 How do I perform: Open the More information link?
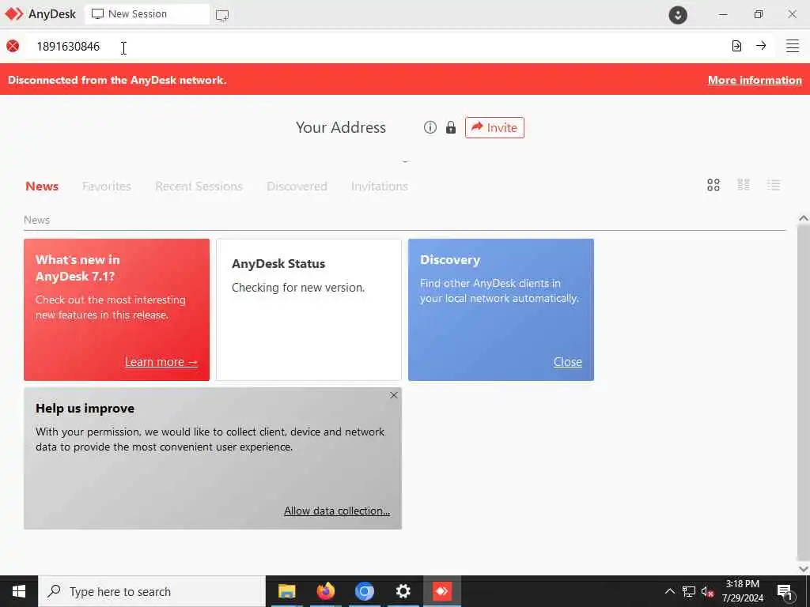(x=755, y=80)
